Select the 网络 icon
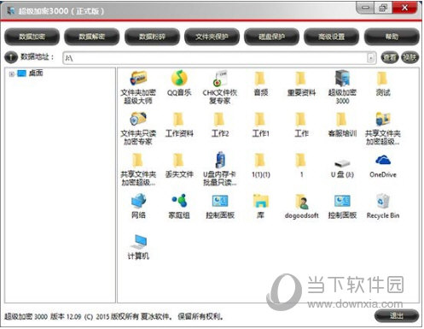The height and width of the screenshot is (329, 424). (x=138, y=207)
